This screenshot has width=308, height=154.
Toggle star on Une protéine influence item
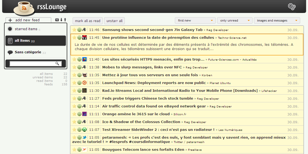point(74,38)
